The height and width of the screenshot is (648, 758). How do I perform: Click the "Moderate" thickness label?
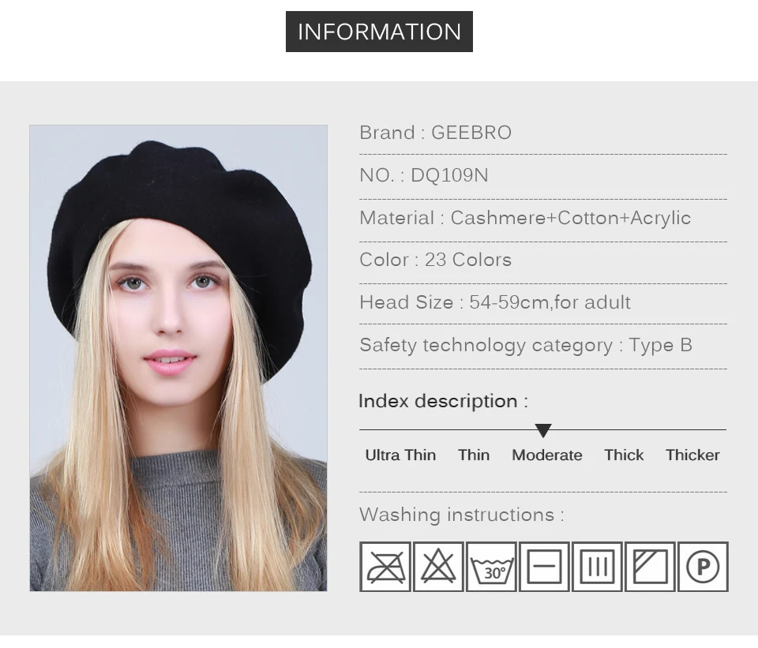(x=547, y=455)
